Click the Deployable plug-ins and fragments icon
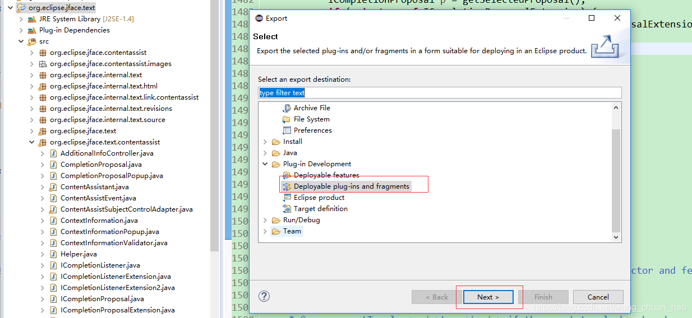Image resolution: width=692 pixels, height=318 pixels. pos(287,186)
